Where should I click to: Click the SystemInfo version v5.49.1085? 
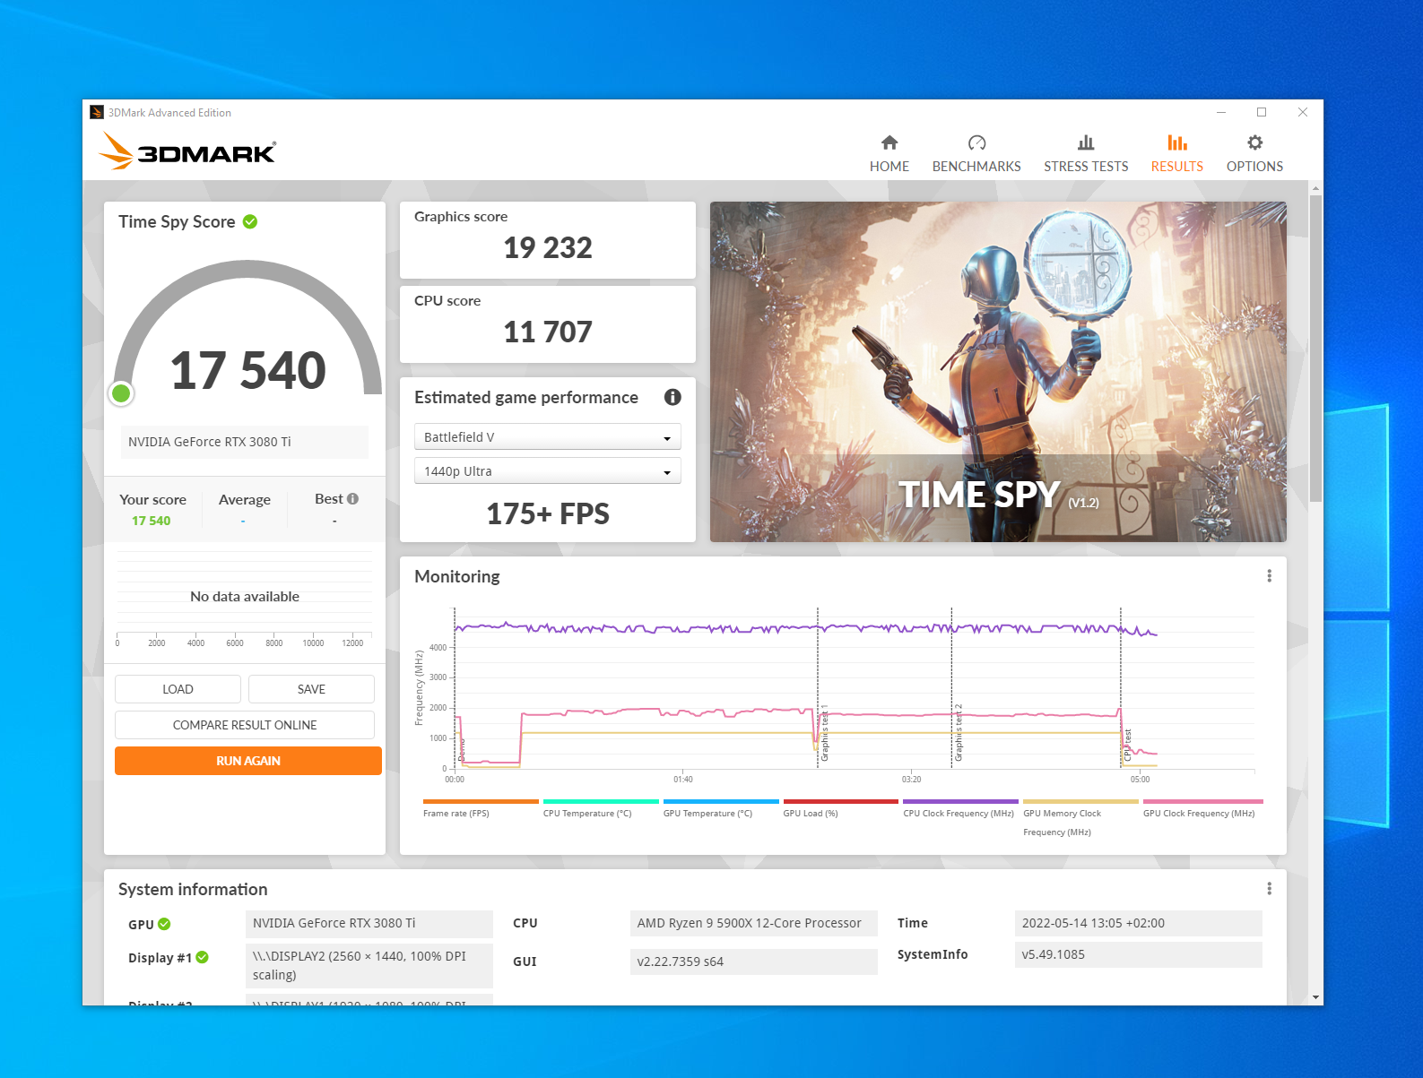[1138, 954]
